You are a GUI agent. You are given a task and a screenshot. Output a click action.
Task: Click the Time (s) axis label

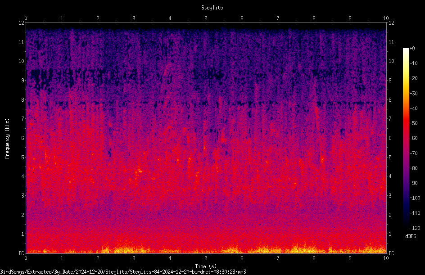tap(206, 266)
